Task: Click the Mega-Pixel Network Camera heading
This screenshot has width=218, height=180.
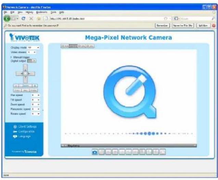Action: tap(128, 38)
